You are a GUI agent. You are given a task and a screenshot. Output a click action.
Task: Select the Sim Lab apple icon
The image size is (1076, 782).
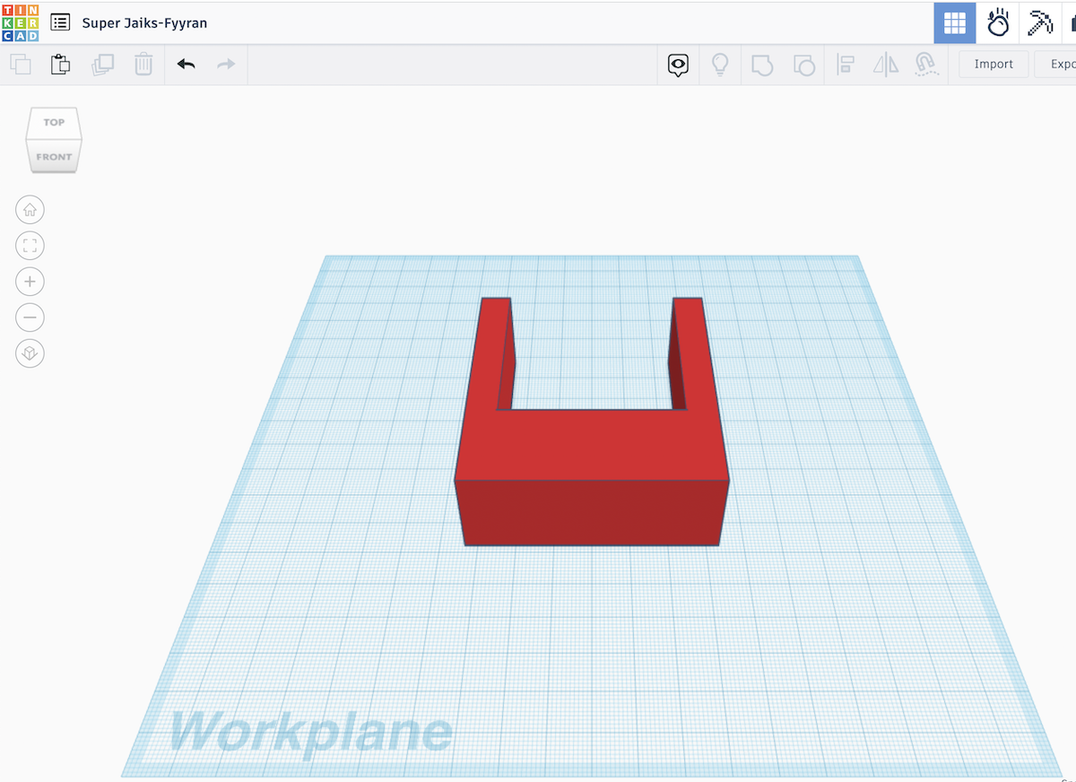pos(998,23)
